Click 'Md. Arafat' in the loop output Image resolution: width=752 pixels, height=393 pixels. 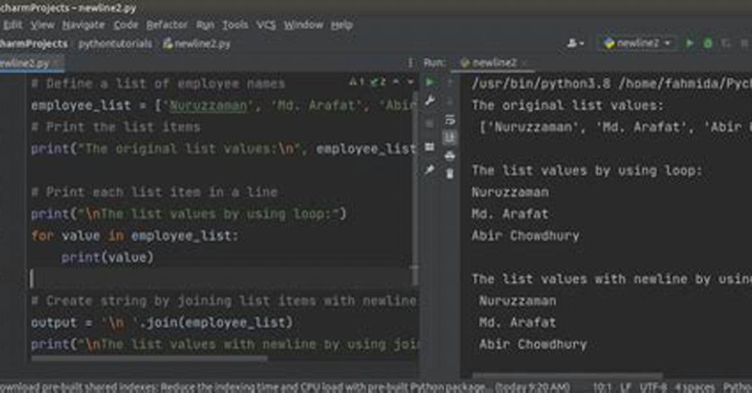pos(510,214)
